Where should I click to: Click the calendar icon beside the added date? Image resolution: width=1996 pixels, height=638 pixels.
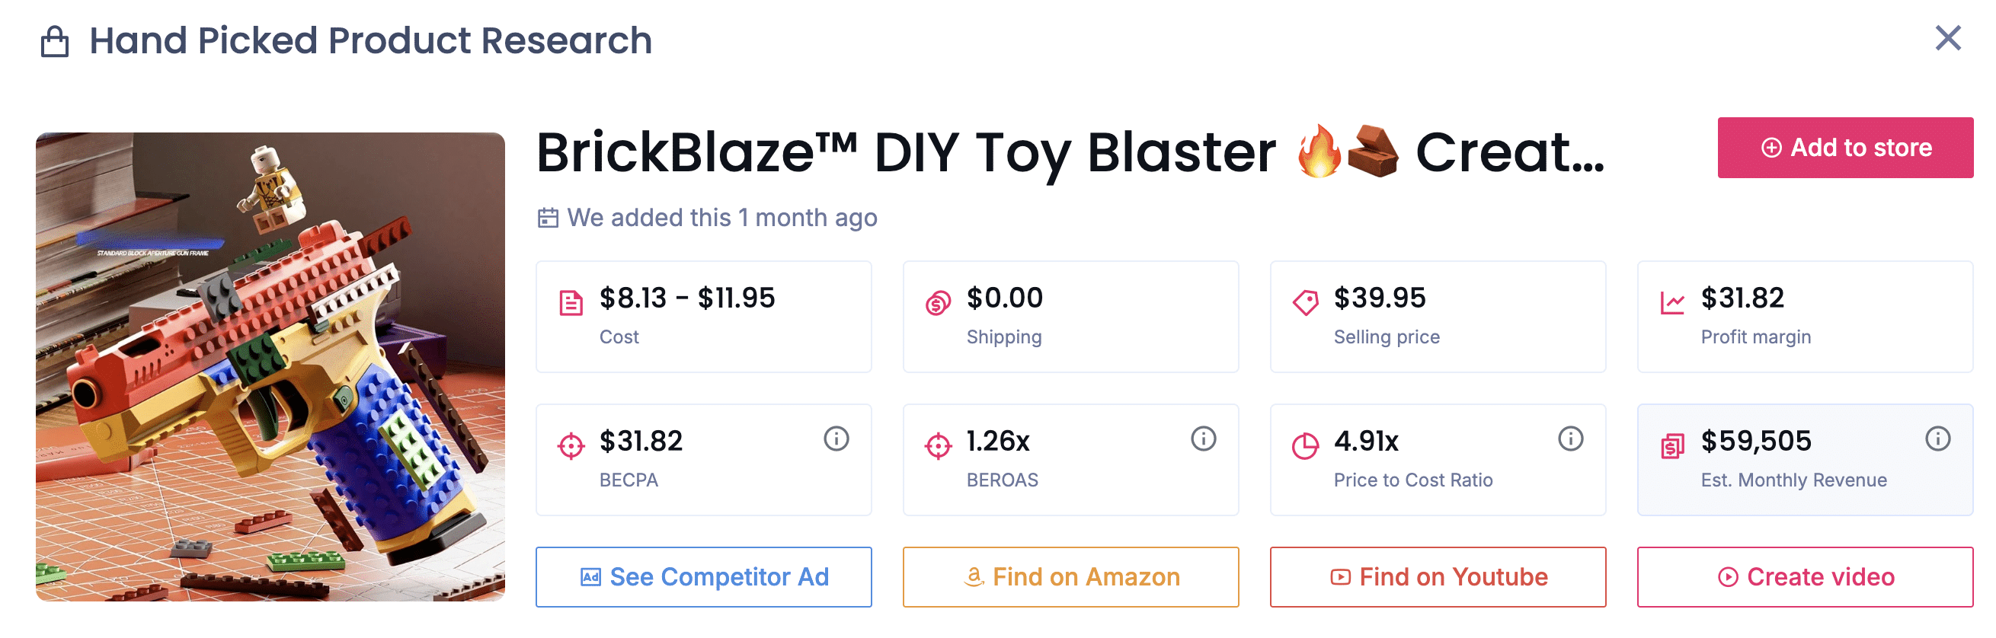click(549, 218)
